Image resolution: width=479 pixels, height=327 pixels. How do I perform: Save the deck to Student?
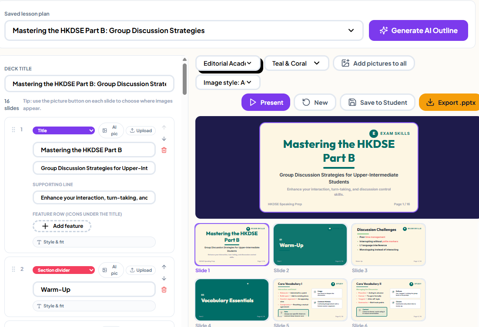[378, 102]
